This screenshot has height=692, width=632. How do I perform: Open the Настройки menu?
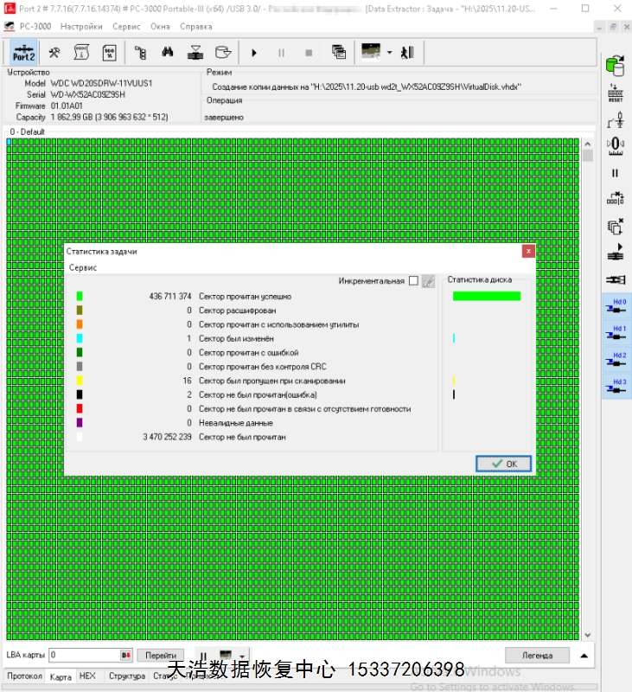pos(81,26)
